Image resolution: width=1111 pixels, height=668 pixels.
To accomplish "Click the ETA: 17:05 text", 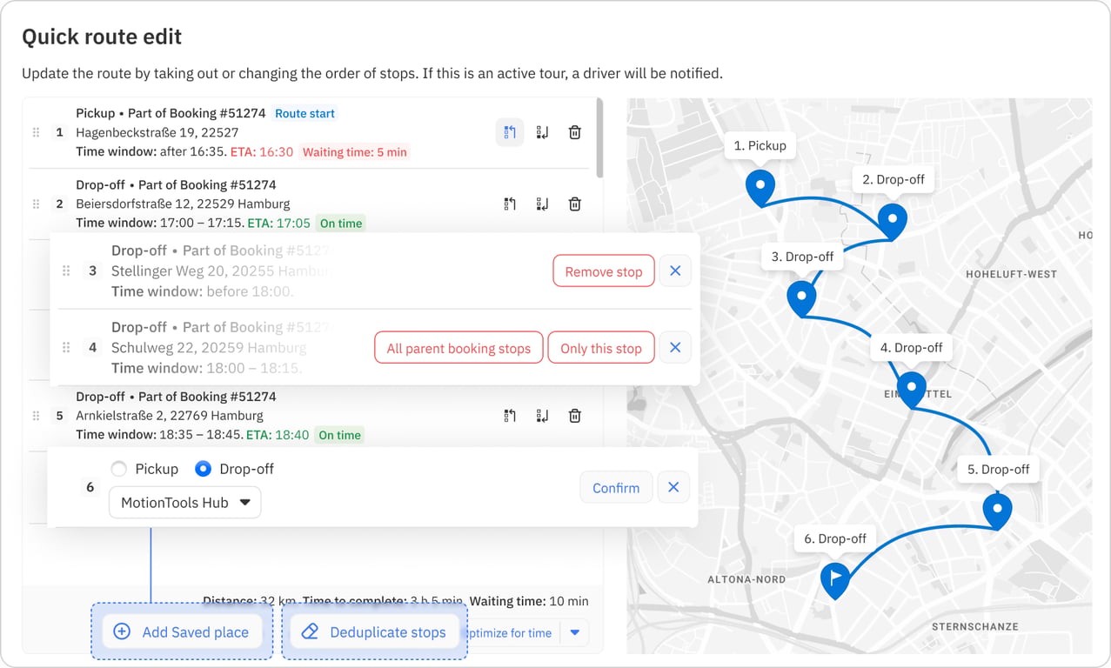I will pos(278,223).
